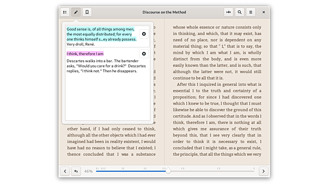Screen dimensions: 329x185
Task: Click the 46% progress label
Action: 88,171
